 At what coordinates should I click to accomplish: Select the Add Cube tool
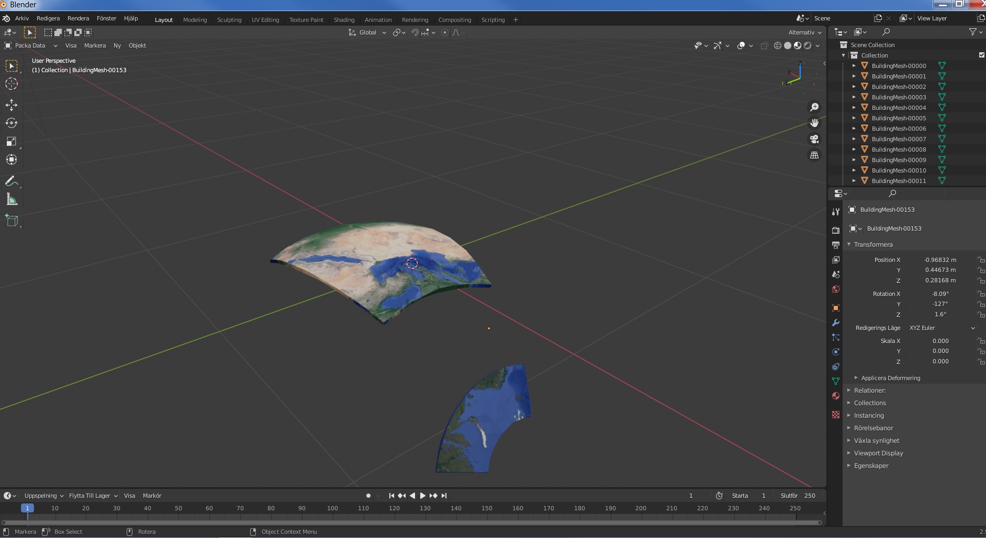pos(12,221)
